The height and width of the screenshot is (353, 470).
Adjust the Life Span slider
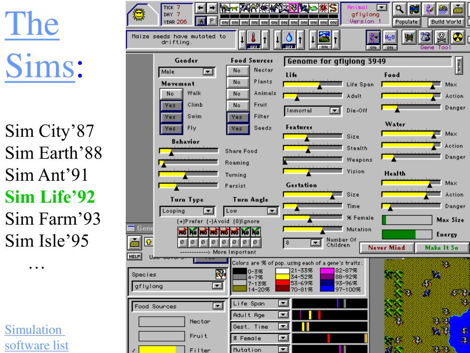tap(313, 85)
